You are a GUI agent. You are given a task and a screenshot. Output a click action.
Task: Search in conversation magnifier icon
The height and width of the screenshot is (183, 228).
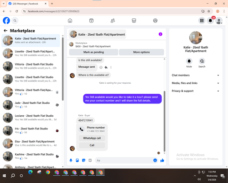coord(202,61)
